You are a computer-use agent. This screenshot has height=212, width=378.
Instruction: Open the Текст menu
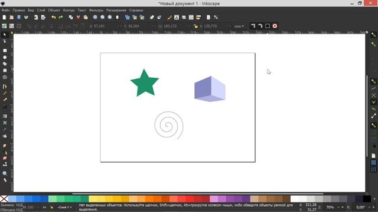(82, 11)
